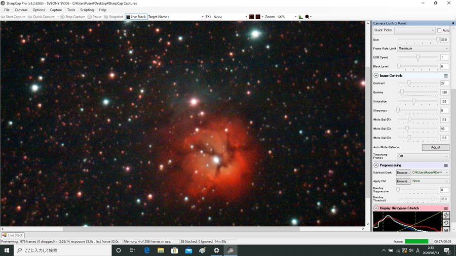Screen dimensions: 456x256
Task: Open the Display Histogram Stretch menu icon
Action: pos(446,208)
